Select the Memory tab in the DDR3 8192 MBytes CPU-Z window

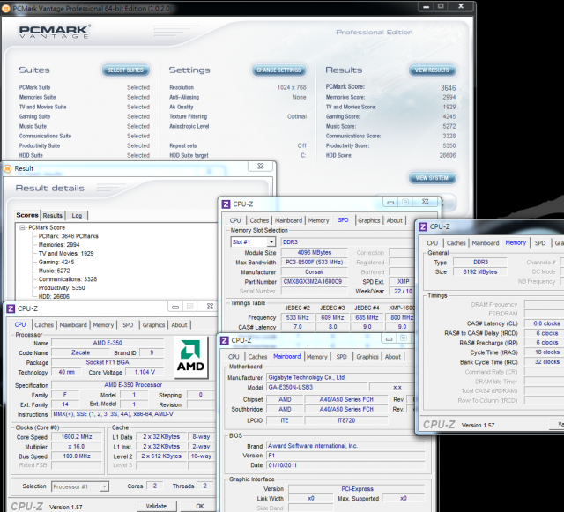[516, 242]
